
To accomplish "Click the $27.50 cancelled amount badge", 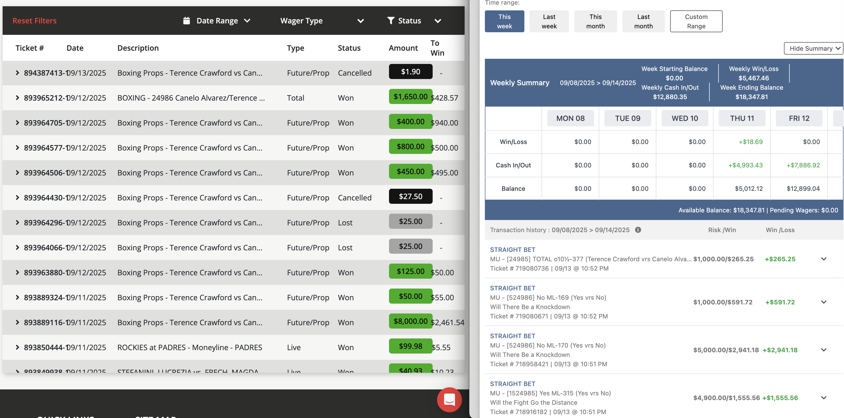I will click(411, 196).
